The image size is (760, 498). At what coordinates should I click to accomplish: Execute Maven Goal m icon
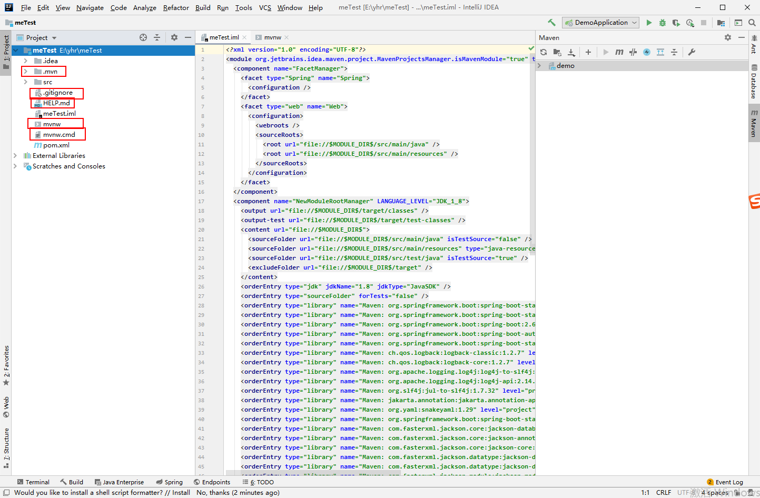click(619, 52)
